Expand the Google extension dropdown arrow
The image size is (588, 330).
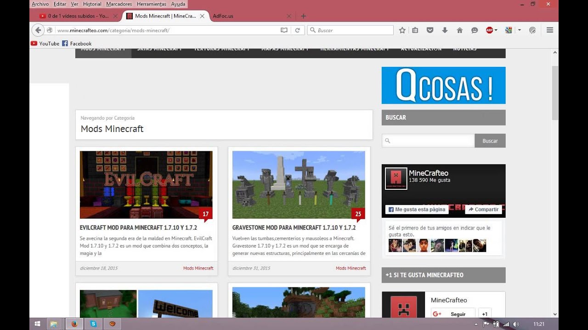pos(520,30)
